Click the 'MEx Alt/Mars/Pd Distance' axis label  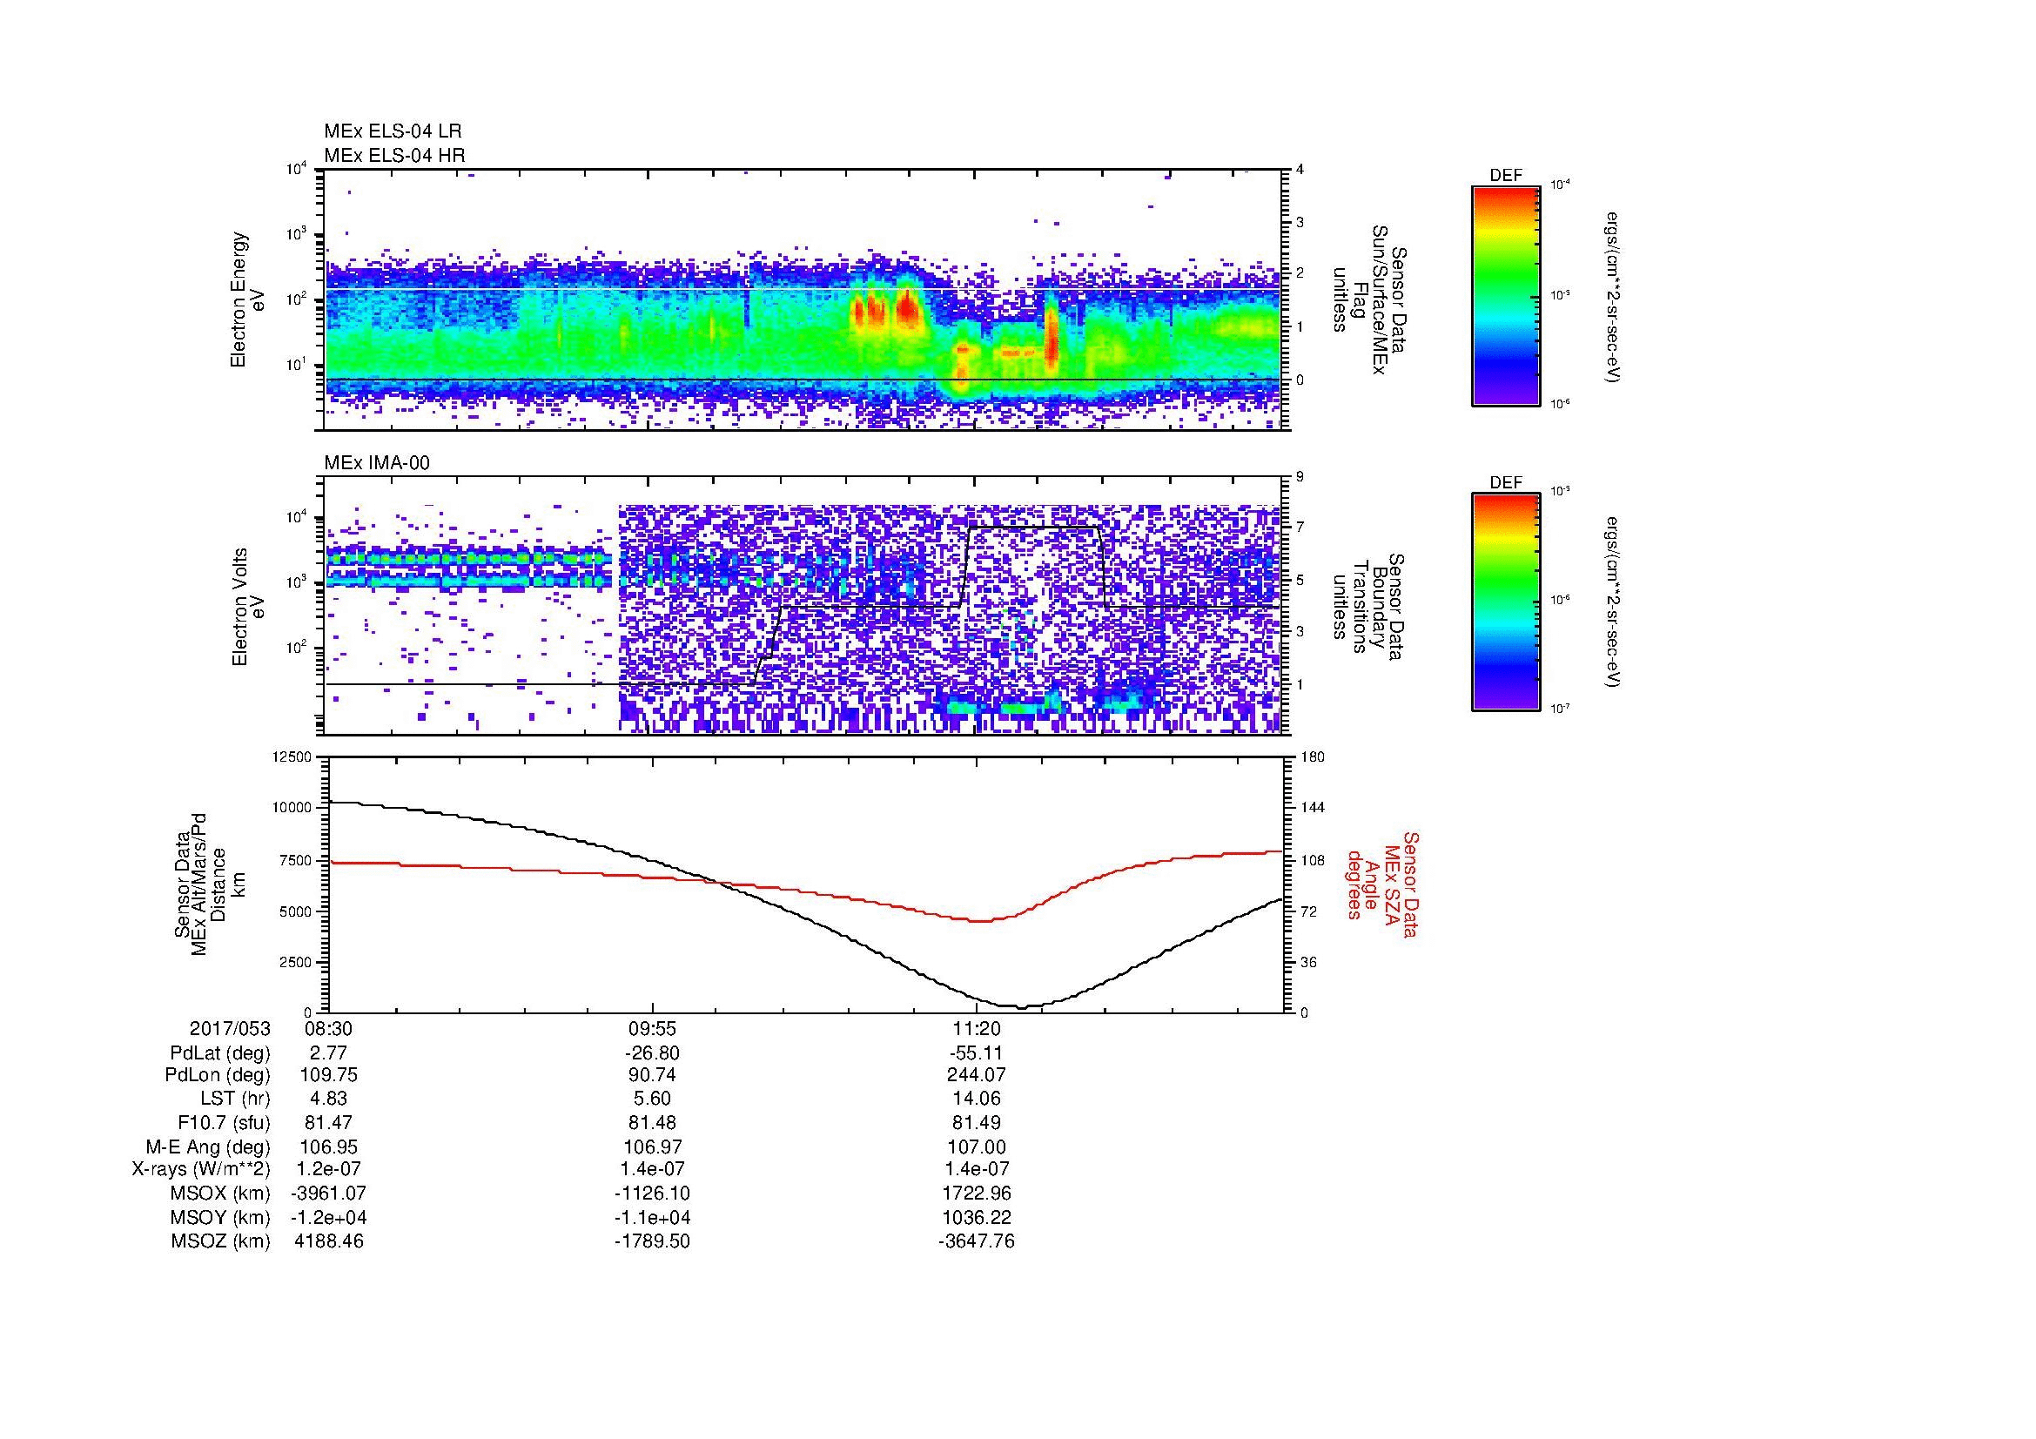[208, 884]
